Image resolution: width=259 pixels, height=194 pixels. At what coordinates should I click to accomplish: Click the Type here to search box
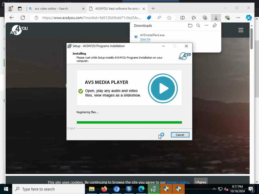pos(49,189)
